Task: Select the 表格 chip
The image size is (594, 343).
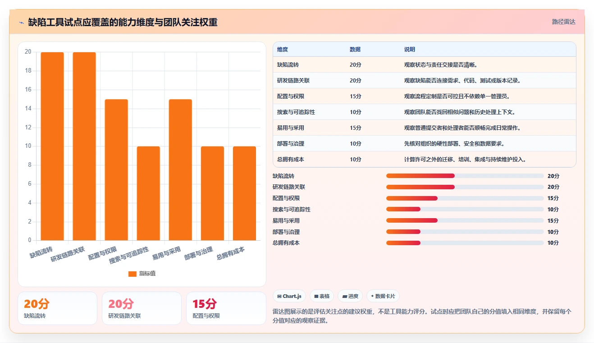Action: coord(322,296)
